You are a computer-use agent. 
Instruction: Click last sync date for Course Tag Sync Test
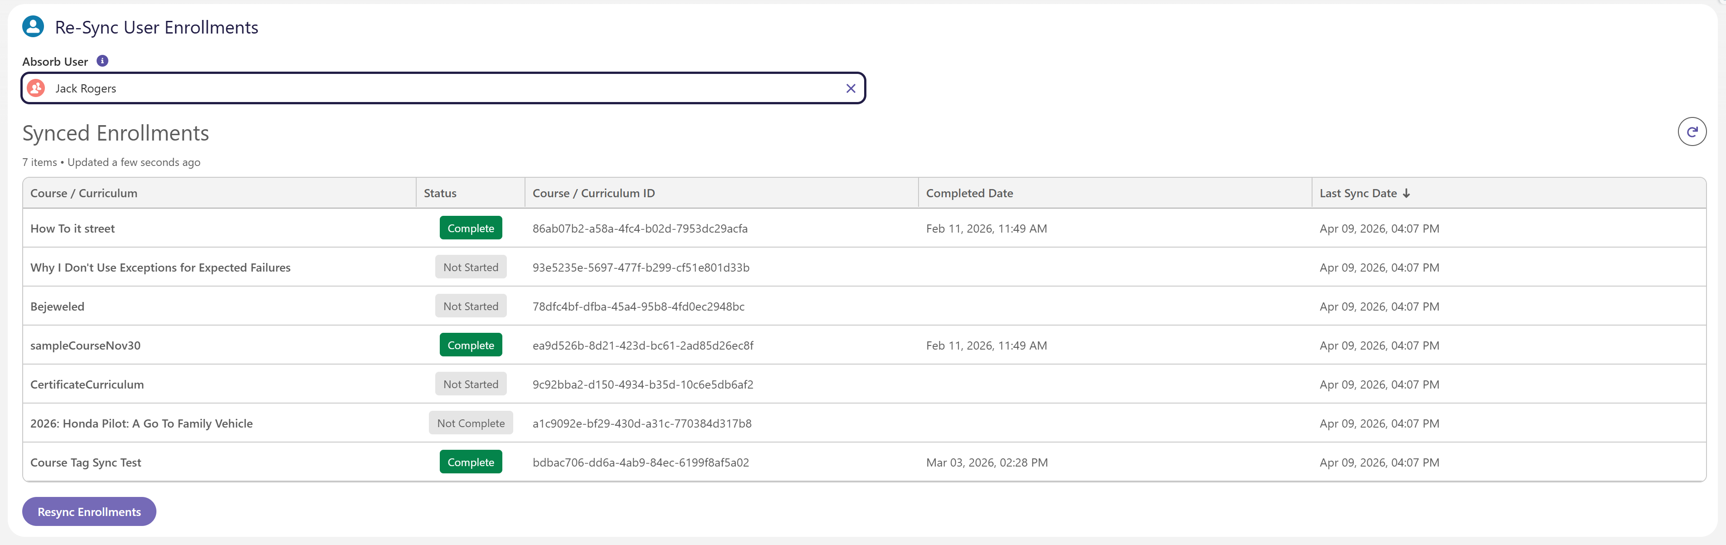pos(1379,462)
